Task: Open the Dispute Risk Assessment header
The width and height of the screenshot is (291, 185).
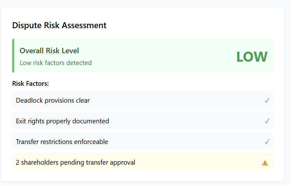Action: (59, 25)
